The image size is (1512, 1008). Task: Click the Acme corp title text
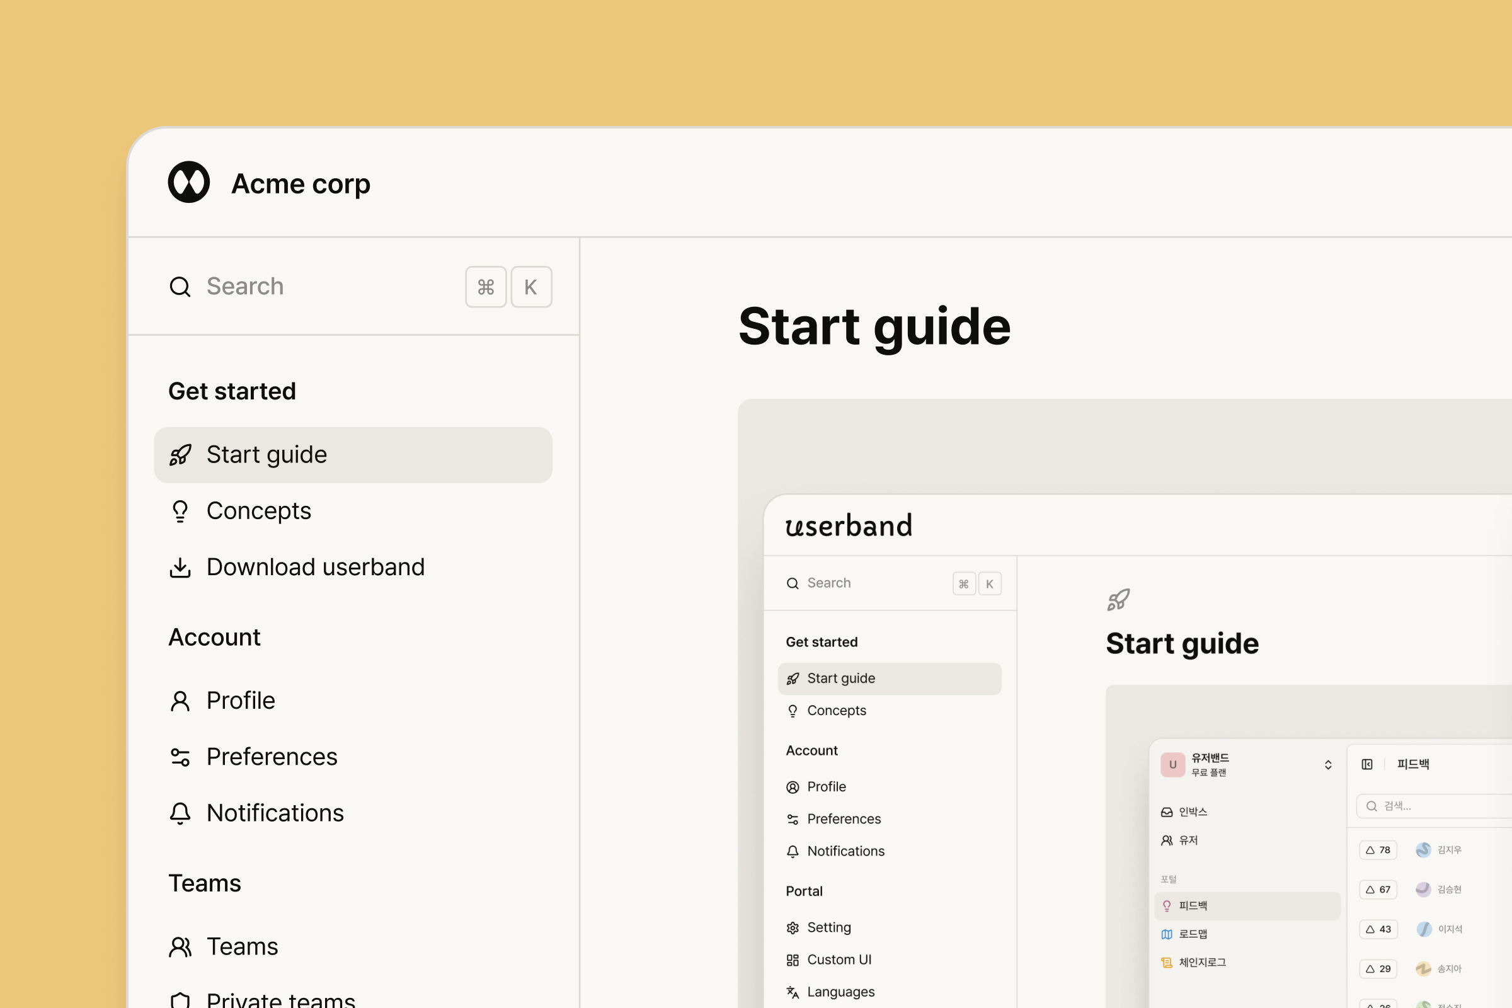tap(301, 184)
